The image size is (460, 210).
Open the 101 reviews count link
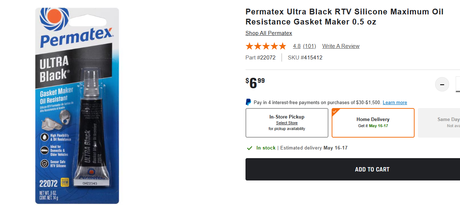tap(309, 46)
